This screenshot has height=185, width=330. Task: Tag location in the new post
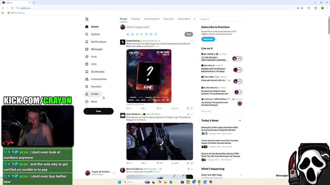click(156, 34)
